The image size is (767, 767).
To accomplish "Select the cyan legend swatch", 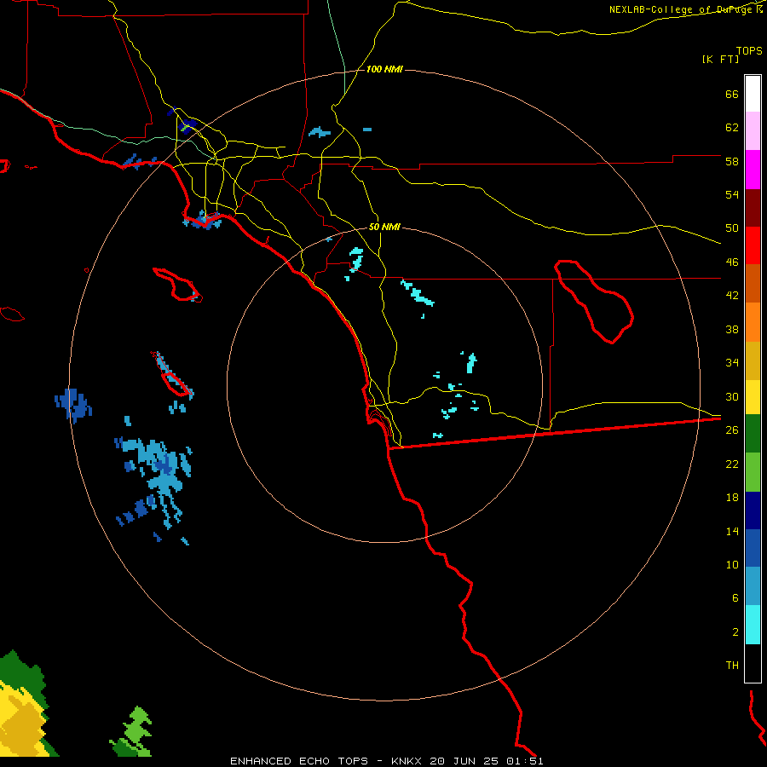I will pyautogui.click(x=753, y=625).
